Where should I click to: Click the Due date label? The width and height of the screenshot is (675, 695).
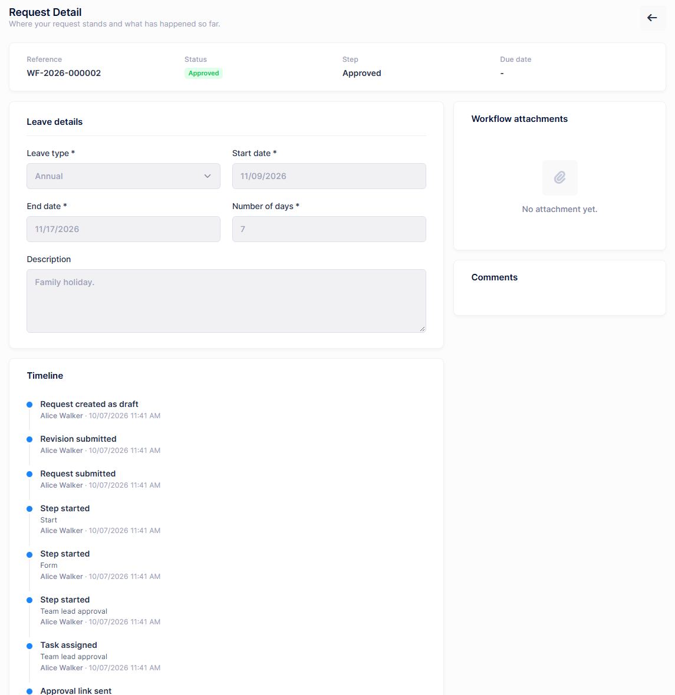pos(516,59)
